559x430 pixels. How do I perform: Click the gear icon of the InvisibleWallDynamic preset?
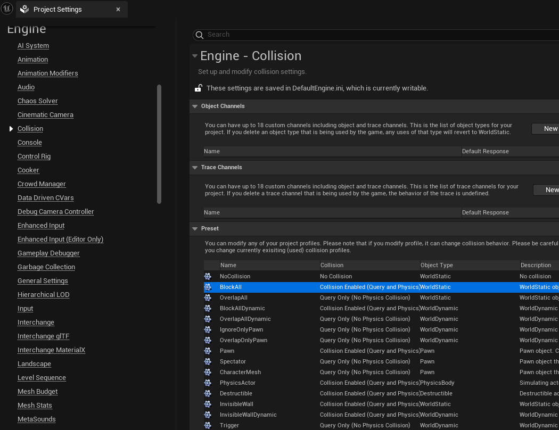(208, 415)
